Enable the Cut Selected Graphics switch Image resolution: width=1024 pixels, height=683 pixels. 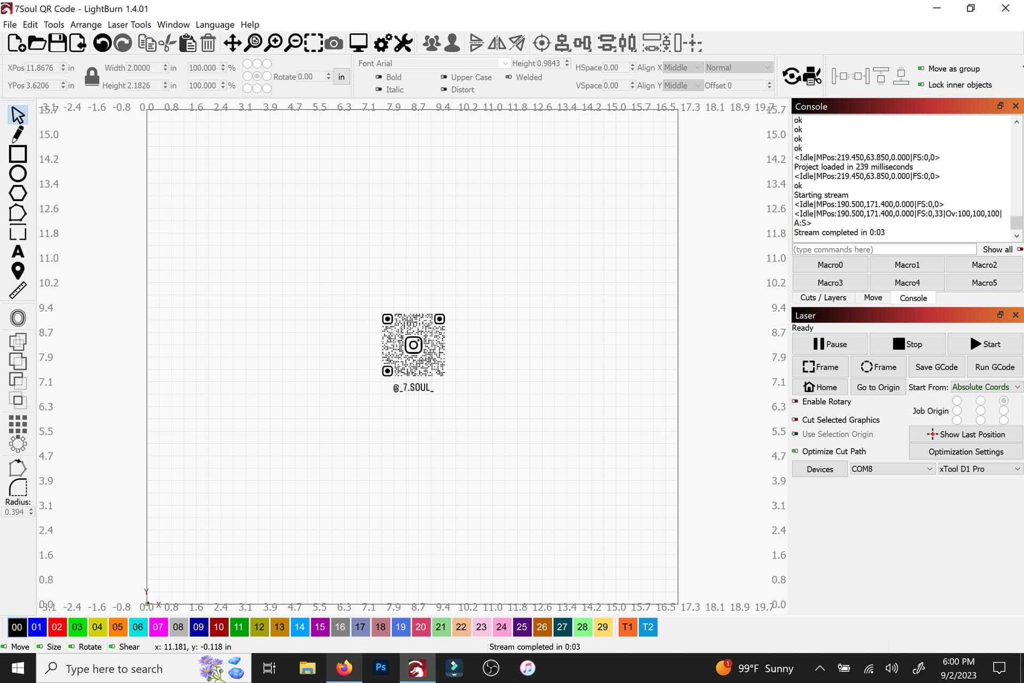[795, 420]
